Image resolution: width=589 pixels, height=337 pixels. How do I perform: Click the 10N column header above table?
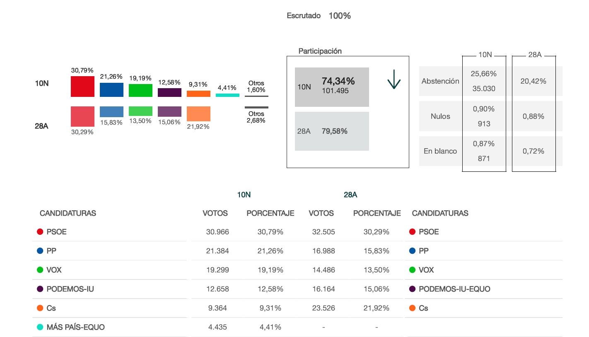click(244, 195)
